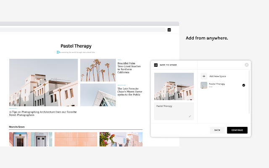The width and height of the screenshot is (269, 168).
Task: Click the Spaces extension icon in browser toolbar
Action: [x=169, y=30]
